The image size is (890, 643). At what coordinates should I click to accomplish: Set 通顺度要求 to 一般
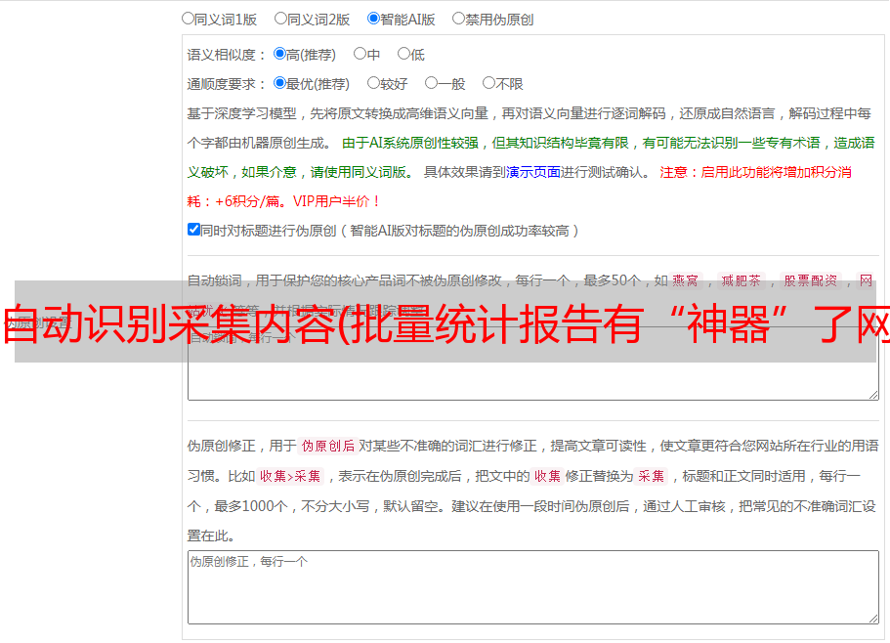pyautogui.click(x=432, y=83)
